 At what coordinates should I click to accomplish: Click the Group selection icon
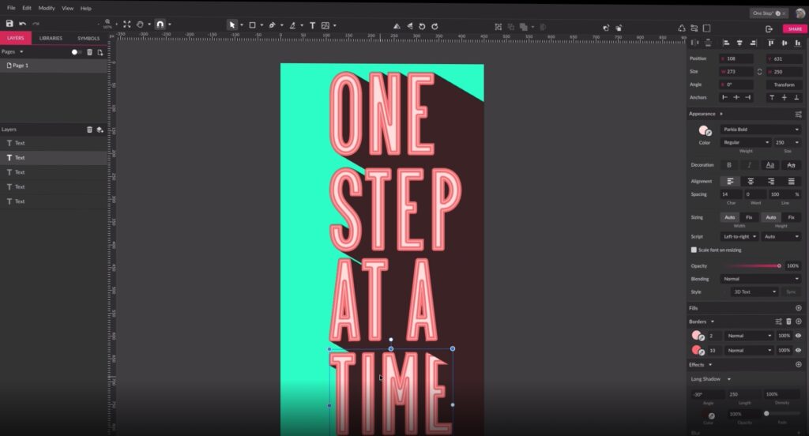[498, 27]
